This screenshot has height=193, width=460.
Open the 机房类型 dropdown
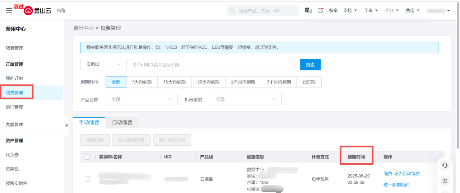[x=245, y=99]
